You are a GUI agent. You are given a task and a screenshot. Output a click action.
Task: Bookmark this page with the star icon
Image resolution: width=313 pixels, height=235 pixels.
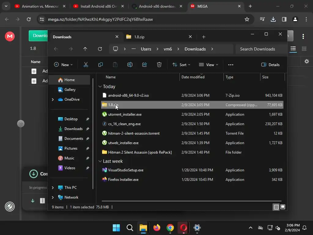click(x=247, y=19)
